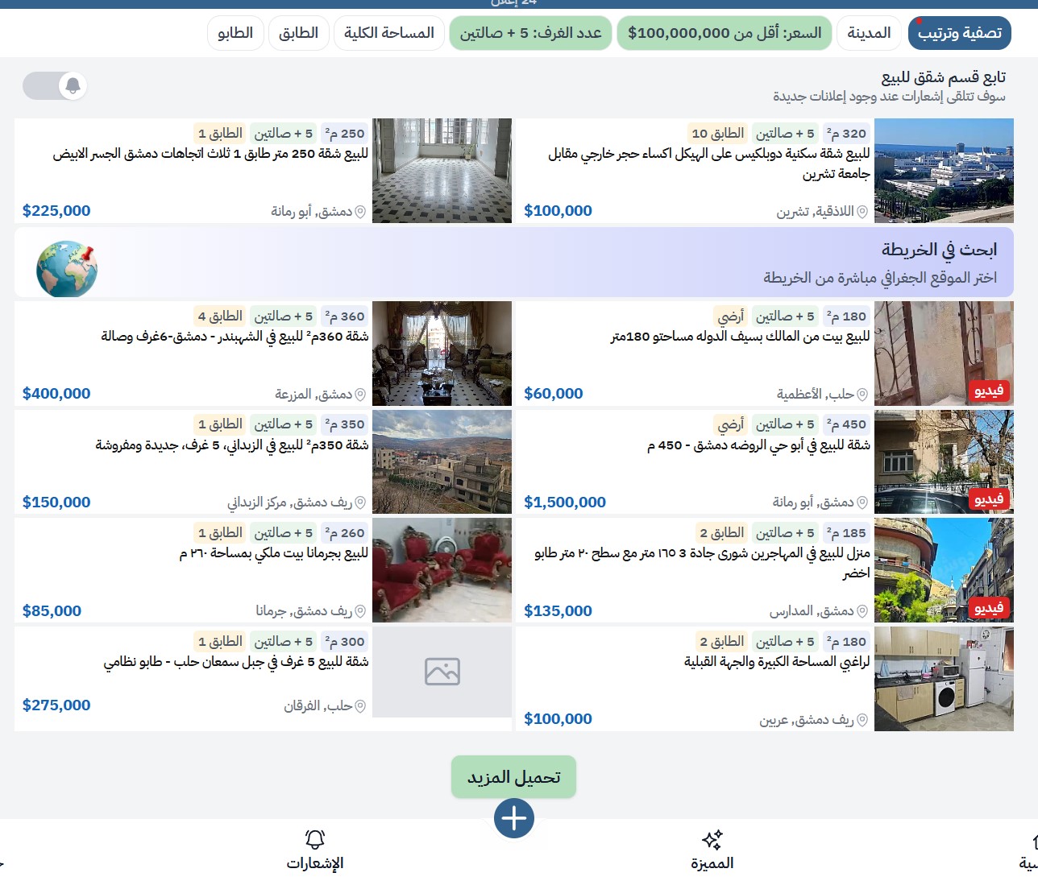This screenshot has height=881, width=1038.
Task: Open listing title لراغبي المساحة الكبيرة والجهة القبلية
Action: click(x=777, y=662)
